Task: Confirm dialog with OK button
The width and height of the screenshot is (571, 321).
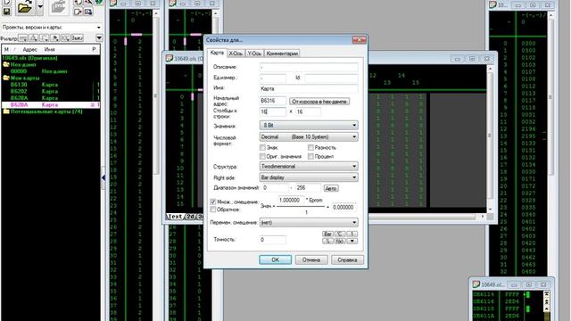Action: pos(276,259)
